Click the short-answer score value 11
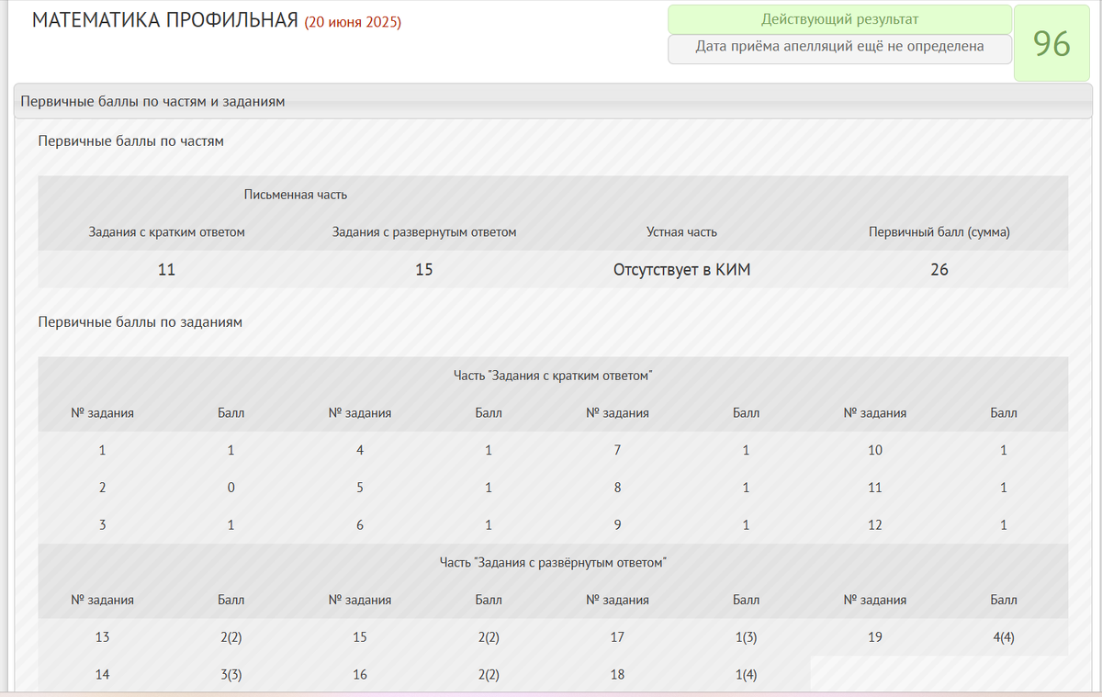 (166, 270)
